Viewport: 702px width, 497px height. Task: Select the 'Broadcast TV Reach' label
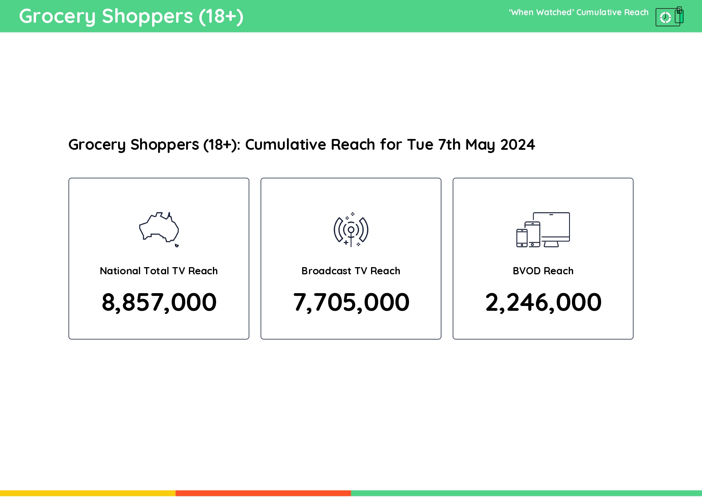tap(351, 271)
